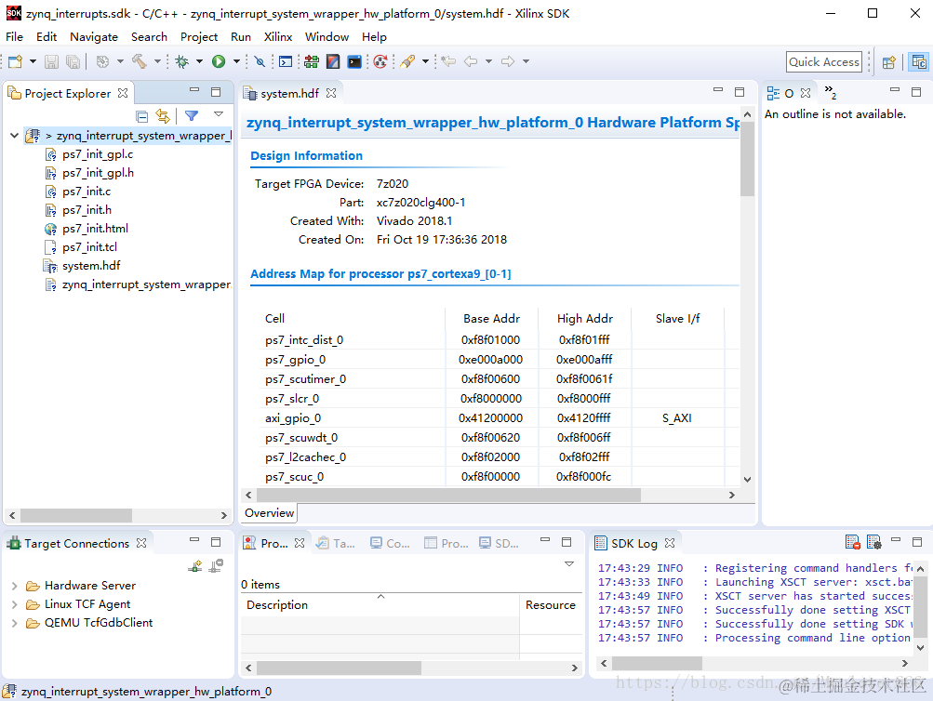
Task: Switch to the Overview tab
Action: click(269, 513)
